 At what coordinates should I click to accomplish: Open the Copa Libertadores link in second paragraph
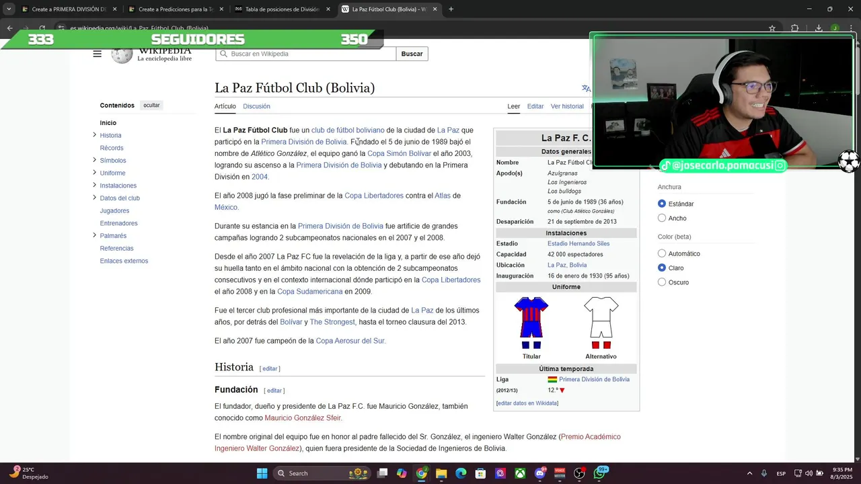[374, 196]
